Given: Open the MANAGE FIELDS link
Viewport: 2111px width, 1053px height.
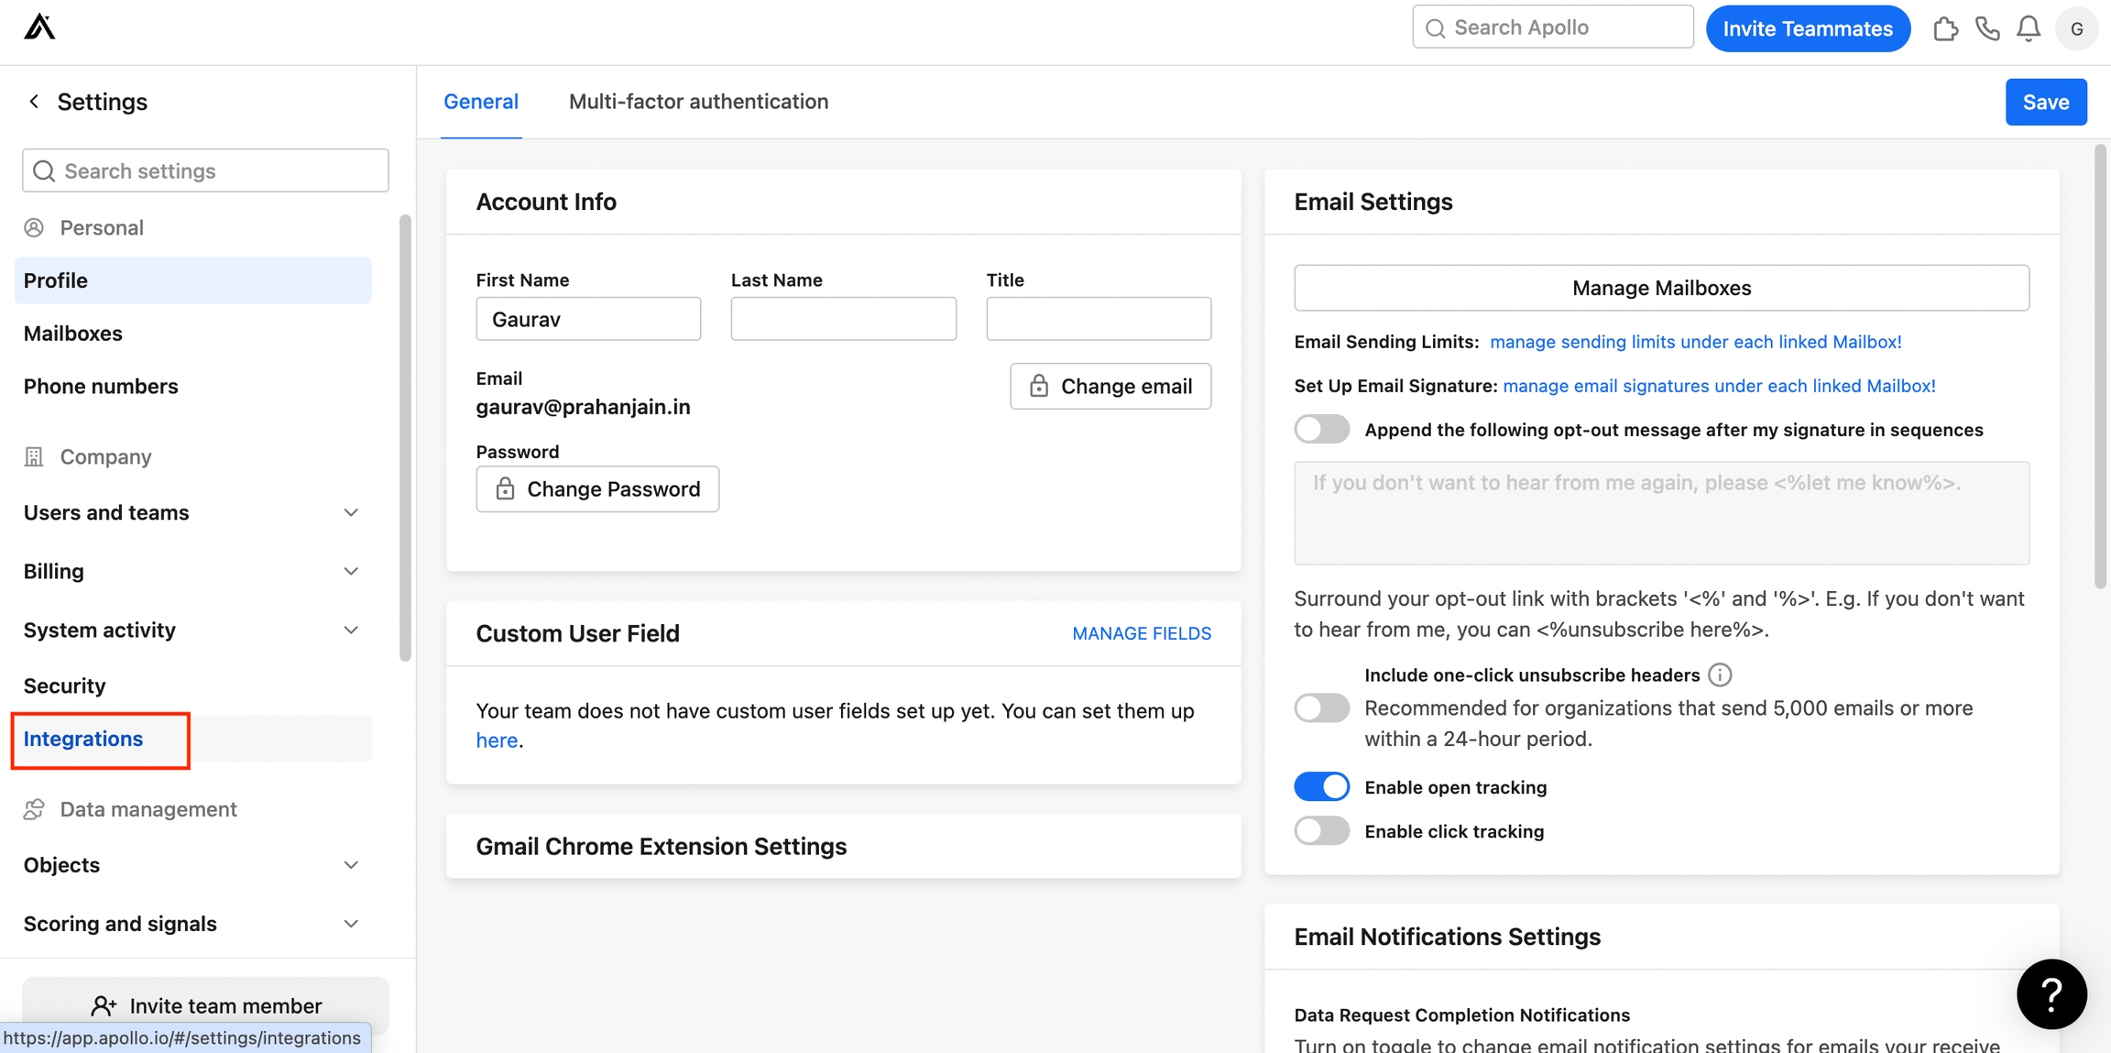Looking at the screenshot, I should [x=1142, y=633].
